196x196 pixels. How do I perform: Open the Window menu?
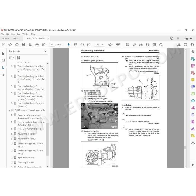tap(26, 34)
